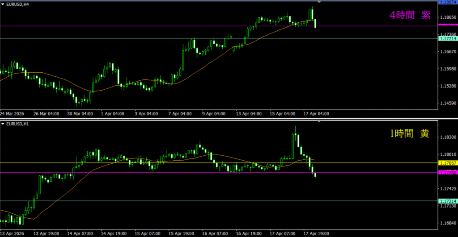Click the tall spike candle on H1 chart
The image size is (458, 237).
tap(295, 143)
